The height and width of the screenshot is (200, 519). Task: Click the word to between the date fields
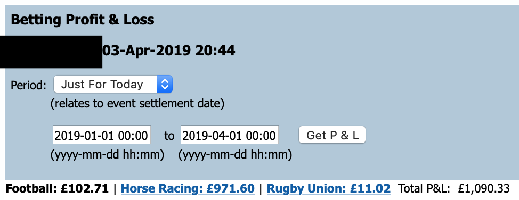[x=169, y=136]
